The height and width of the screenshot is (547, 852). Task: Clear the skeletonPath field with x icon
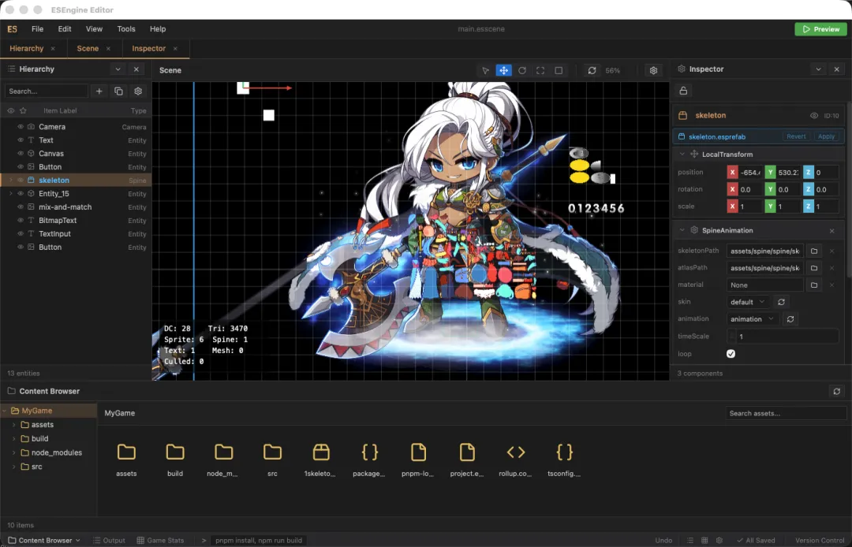(832, 251)
